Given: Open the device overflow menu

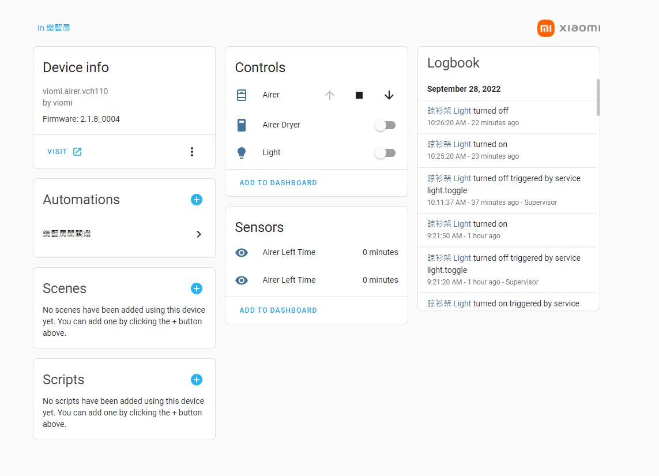Looking at the screenshot, I should [x=192, y=151].
